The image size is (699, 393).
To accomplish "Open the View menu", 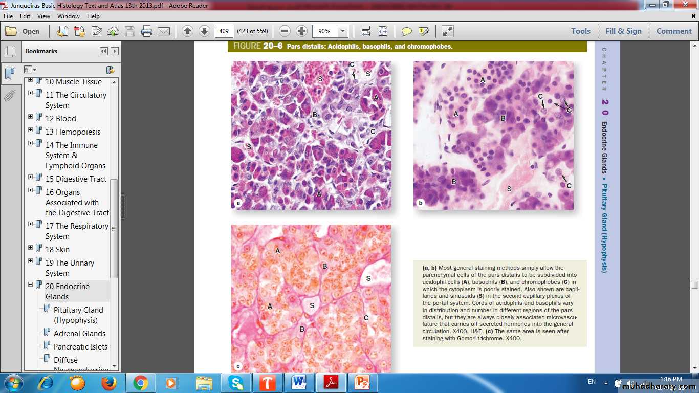I will pyautogui.click(x=43, y=16).
